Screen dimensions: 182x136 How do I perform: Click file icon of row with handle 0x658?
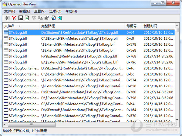click(6, 86)
